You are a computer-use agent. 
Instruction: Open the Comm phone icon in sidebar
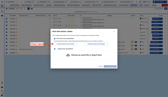[2, 11]
